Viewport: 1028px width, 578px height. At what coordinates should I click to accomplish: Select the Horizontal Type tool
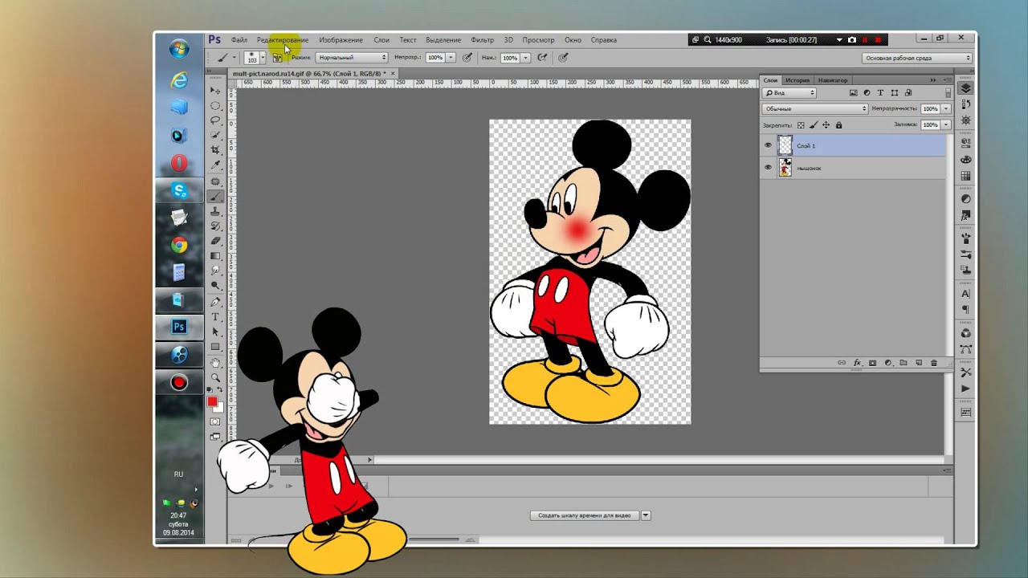click(215, 317)
